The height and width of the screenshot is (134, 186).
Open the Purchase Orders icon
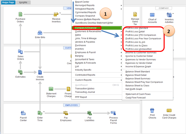tap(20, 14)
